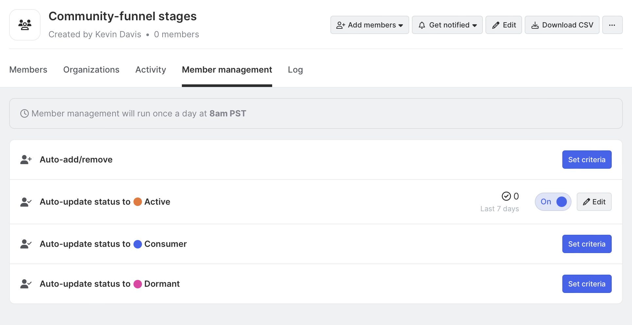Click Download CSV button
Viewport: 632px width, 325px height.
tap(562, 25)
